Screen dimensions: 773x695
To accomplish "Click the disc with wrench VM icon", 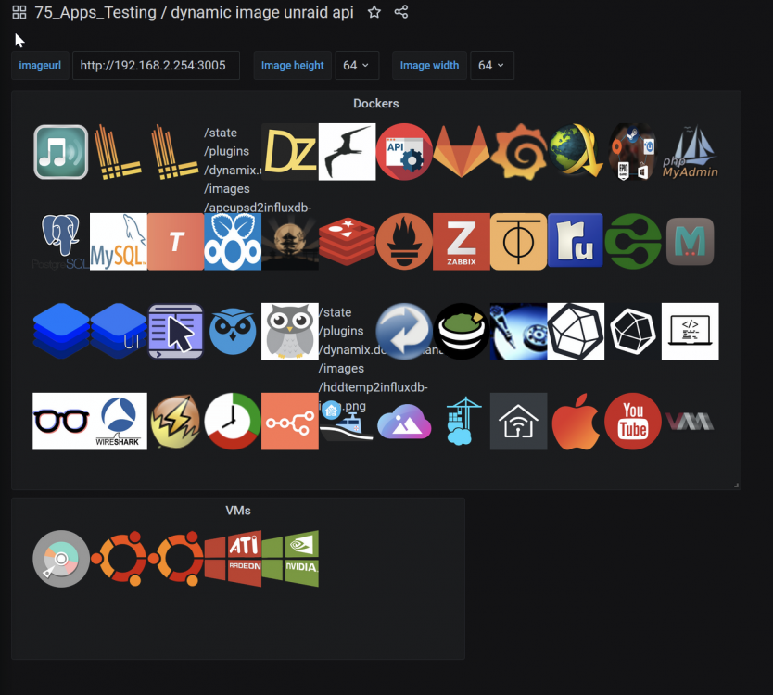I will point(61,559).
